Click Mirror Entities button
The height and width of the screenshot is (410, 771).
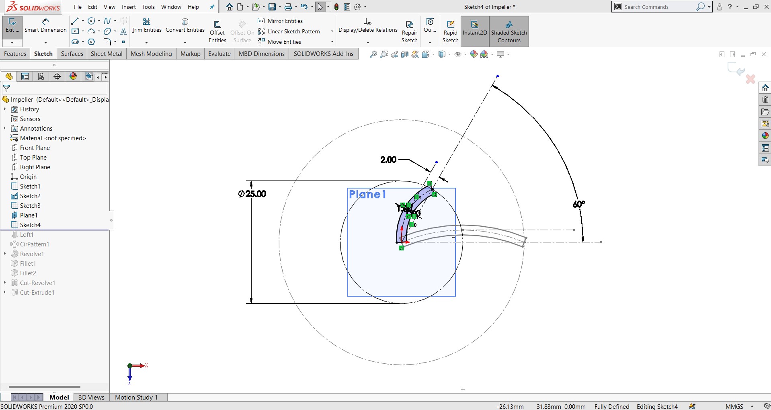[281, 21]
